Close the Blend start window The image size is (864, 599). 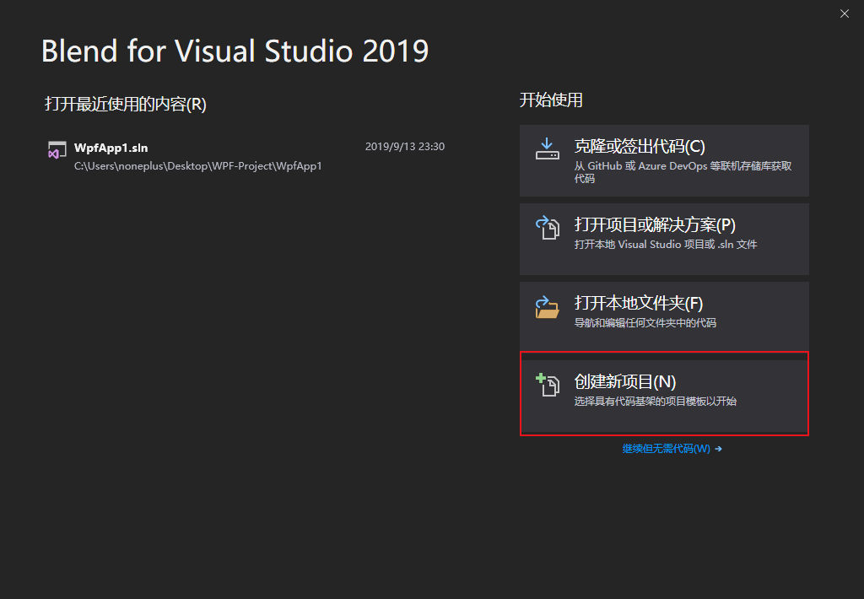click(x=844, y=13)
